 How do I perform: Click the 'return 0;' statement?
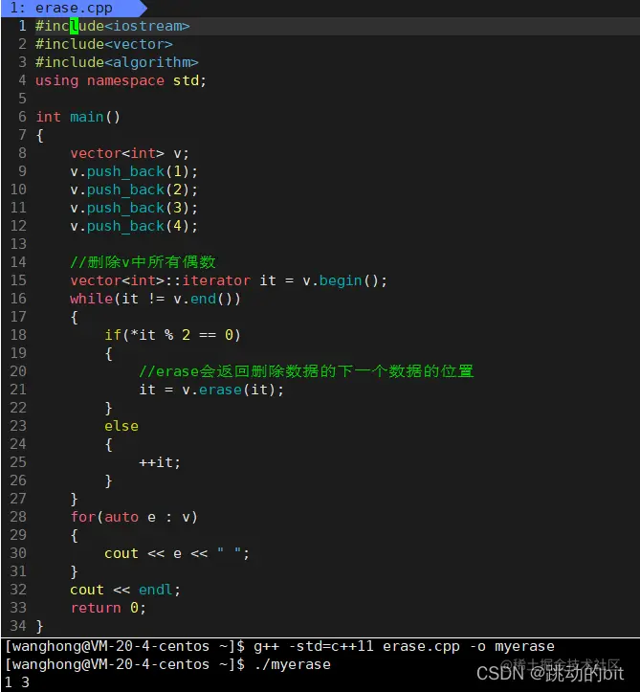coord(108,608)
